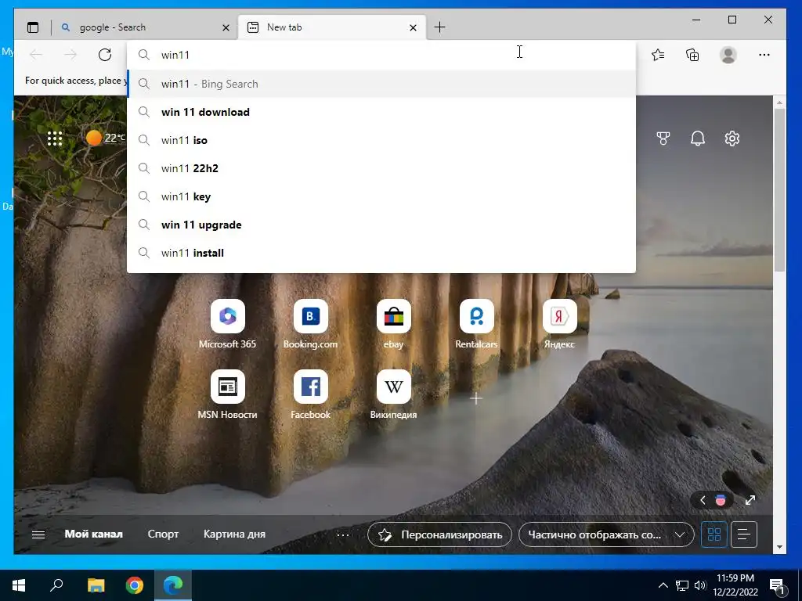Image resolution: width=802 pixels, height=601 pixels.
Task: Show previous background image info arrow
Action: tap(703, 500)
